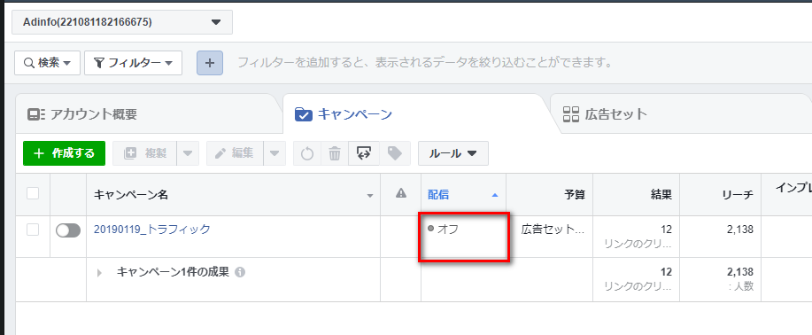
Task: Toggle the 20190119_トラフィック campaign switch on
Action: (68, 230)
